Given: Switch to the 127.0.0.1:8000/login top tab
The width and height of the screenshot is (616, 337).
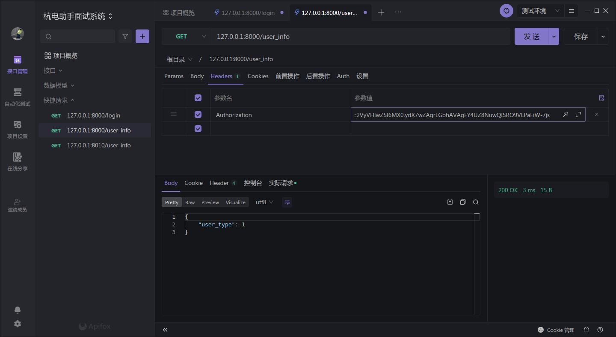Looking at the screenshot, I should (248, 13).
